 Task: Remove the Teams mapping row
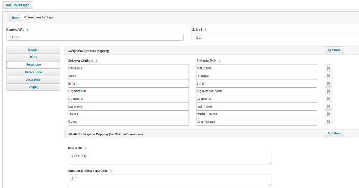coord(328,114)
